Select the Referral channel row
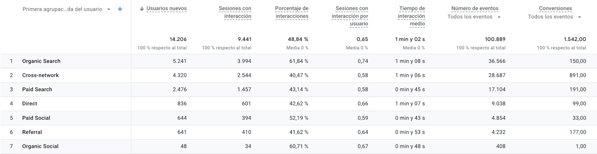Image resolution: width=597 pixels, height=154 pixels. [x=298, y=132]
